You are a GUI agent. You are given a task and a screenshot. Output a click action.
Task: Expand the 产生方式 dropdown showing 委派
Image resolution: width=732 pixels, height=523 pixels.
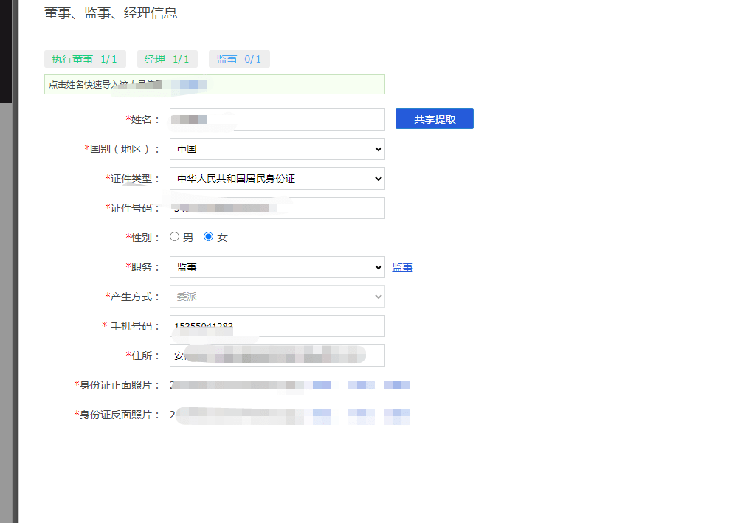tap(277, 297)
